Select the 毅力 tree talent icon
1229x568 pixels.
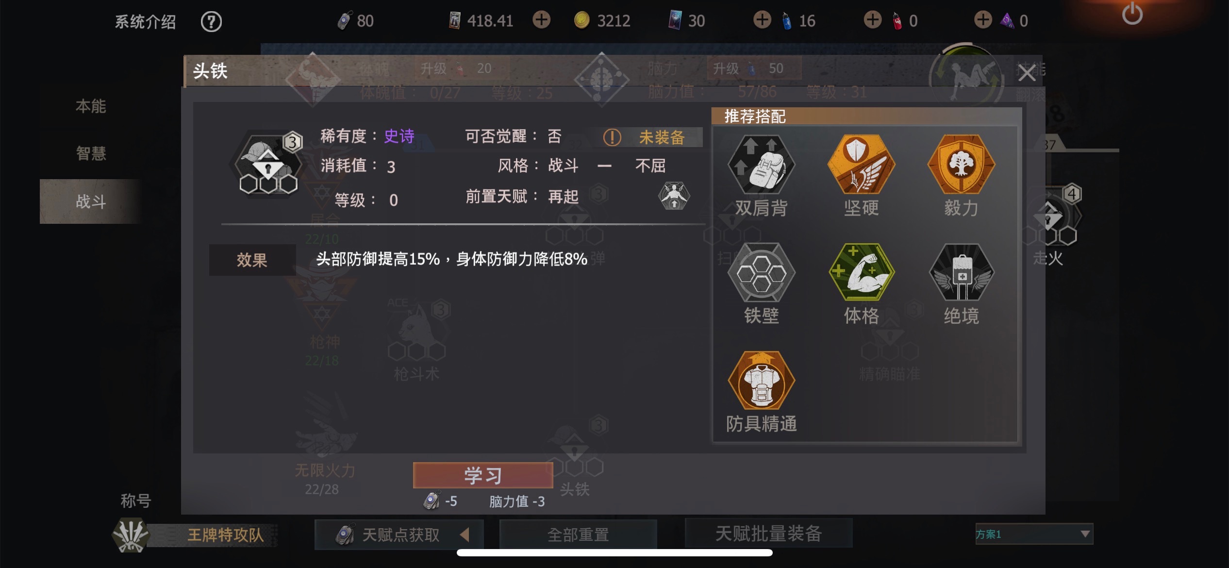tap(961, 165)
